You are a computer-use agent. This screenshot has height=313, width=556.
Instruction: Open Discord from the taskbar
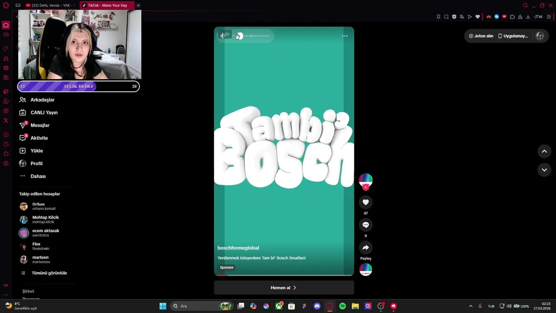click(x=317, y=306)
